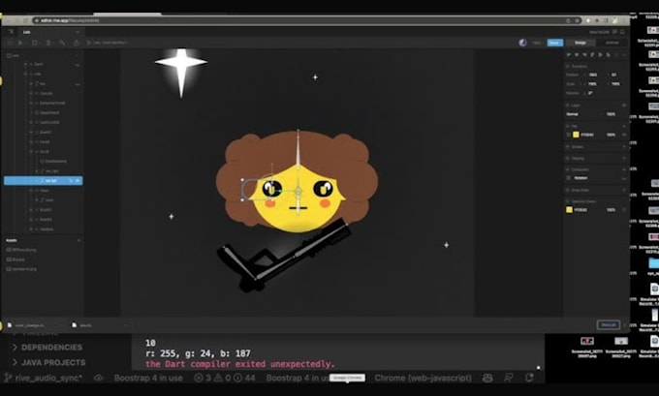Open the Normal blend mode dropdown

point(582,114)
